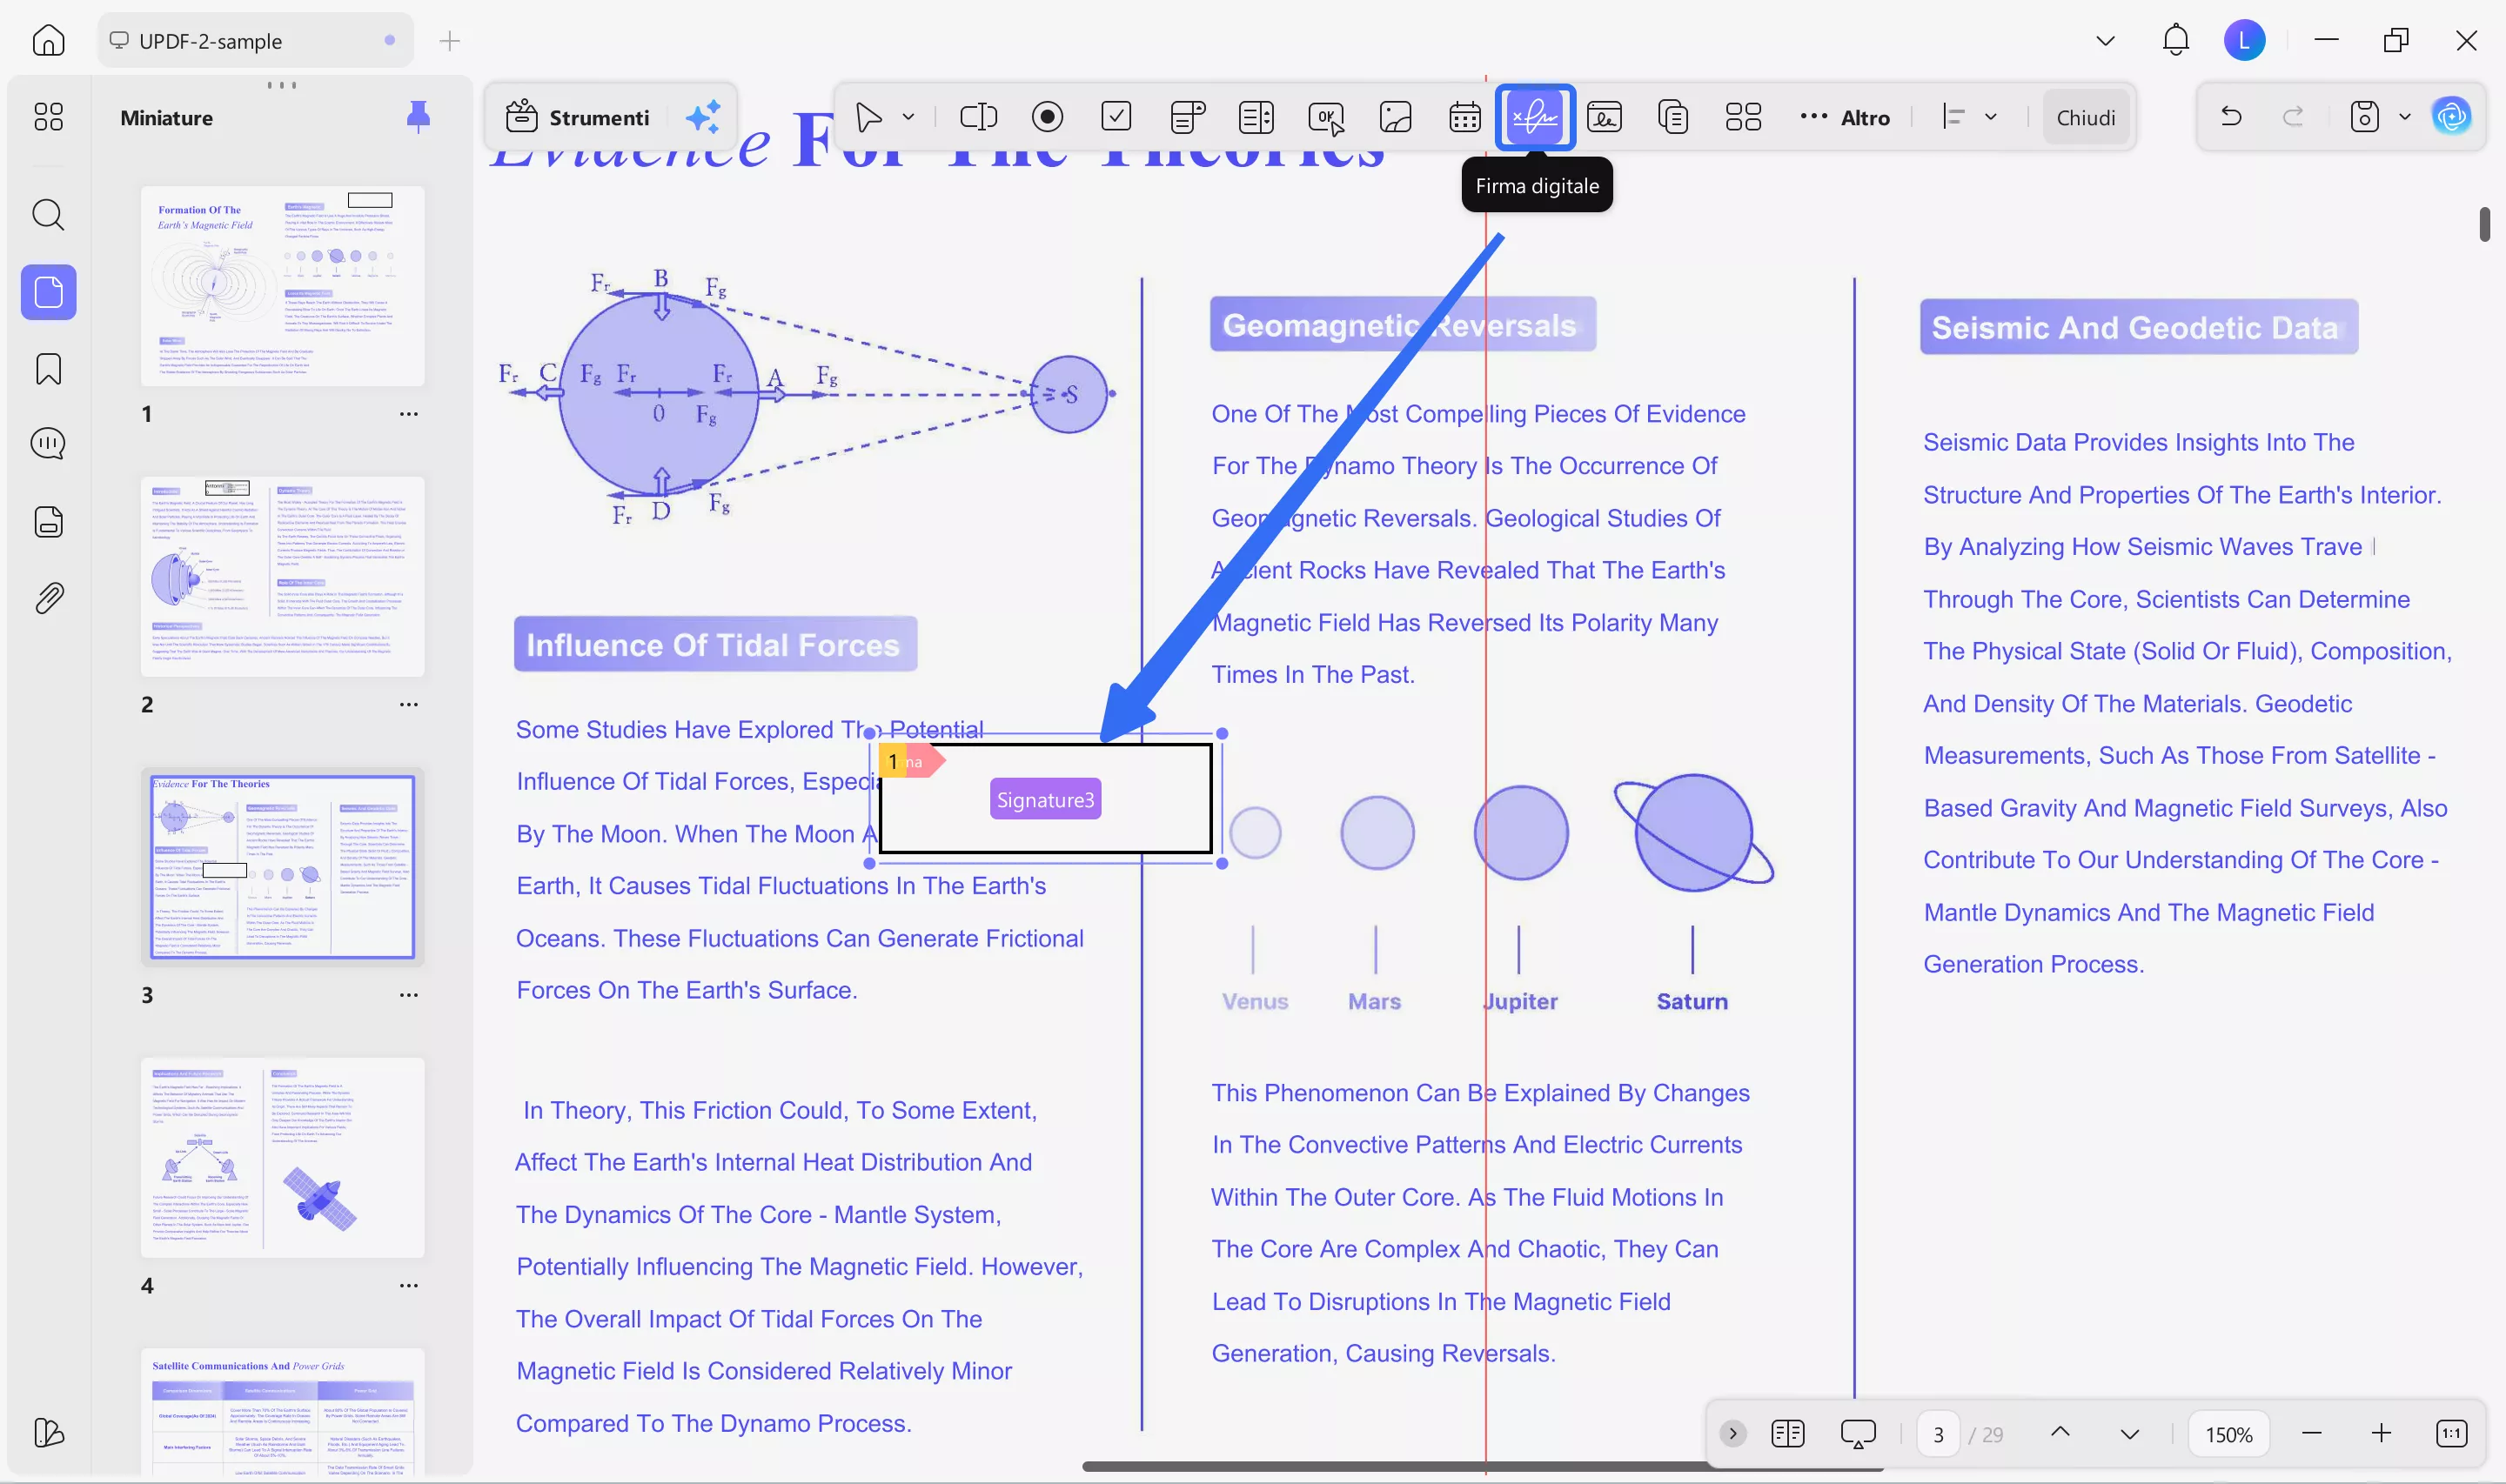
Task: Open the Altro more tools menu
Action: point(1845,117)
